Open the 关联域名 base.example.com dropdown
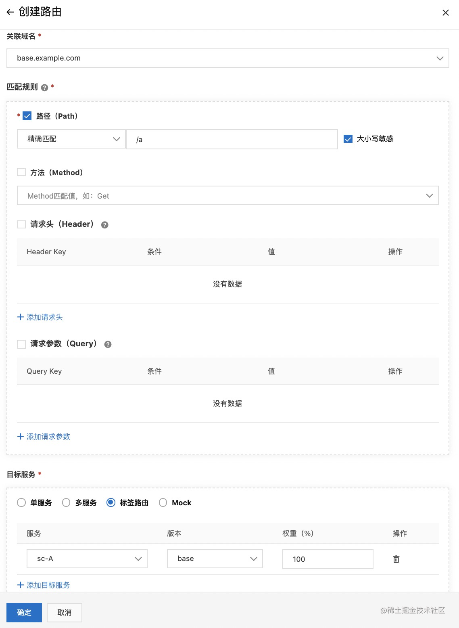459x628 pixels. click(228, 58)
